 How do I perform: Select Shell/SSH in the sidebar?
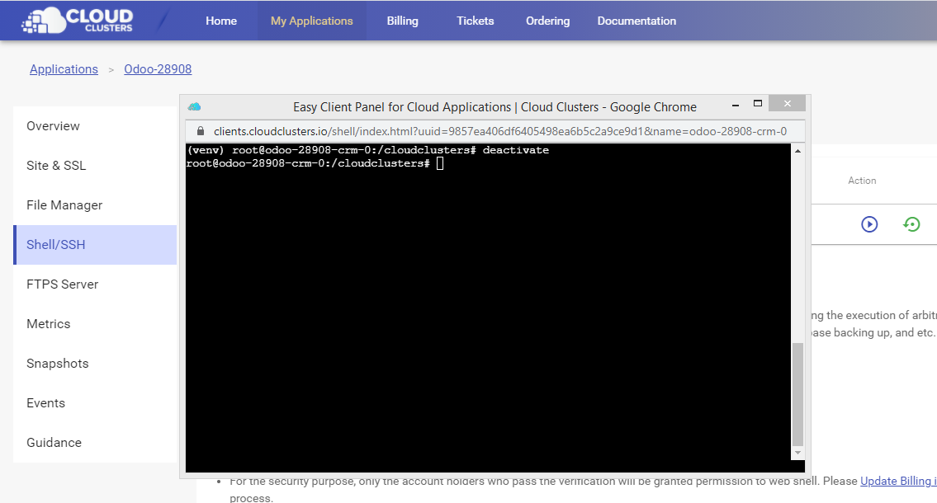click(x=54, y=244)
